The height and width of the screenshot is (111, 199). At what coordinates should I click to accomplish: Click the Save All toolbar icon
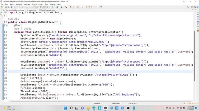[x=8, y=7]
